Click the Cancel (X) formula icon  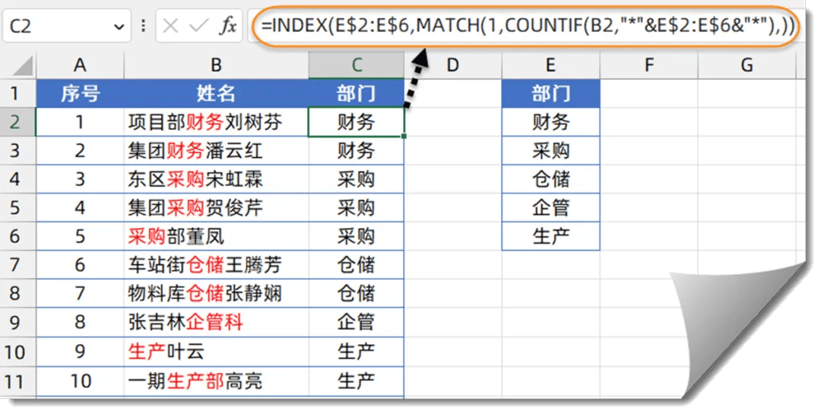(170, 26)
